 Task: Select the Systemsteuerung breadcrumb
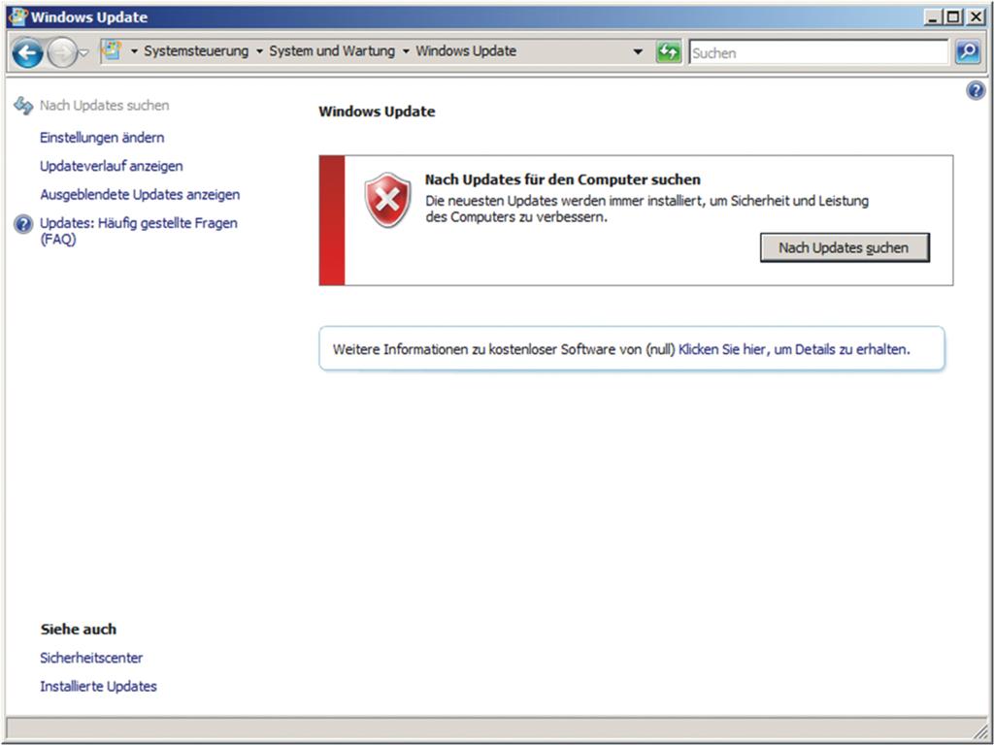196,50
